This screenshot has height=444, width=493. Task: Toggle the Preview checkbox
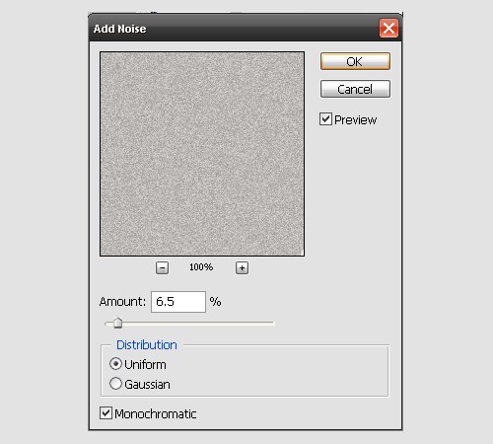click(x=325, y=119)
